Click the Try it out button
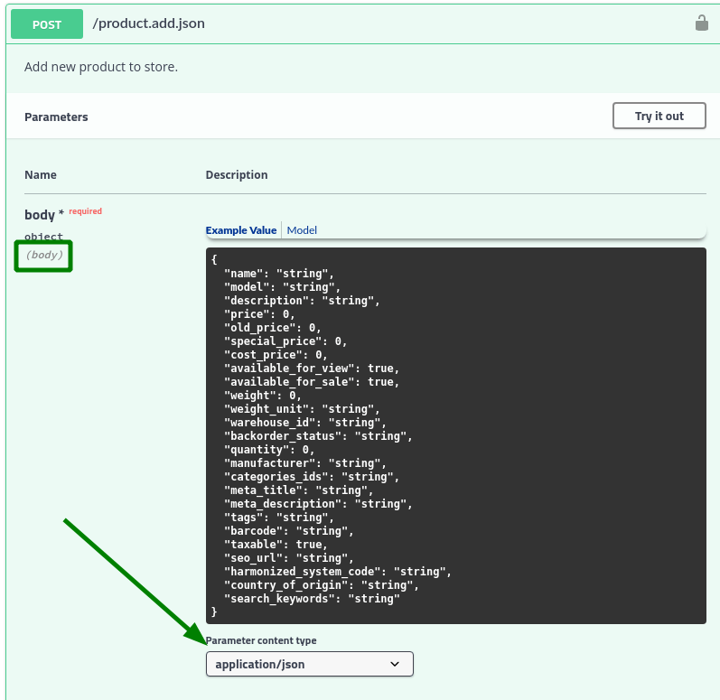 point(659,116)
